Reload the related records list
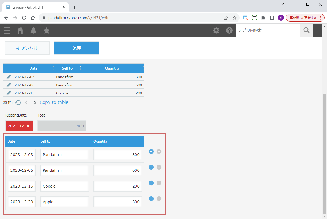327x219 pixels. coord(18,102)
